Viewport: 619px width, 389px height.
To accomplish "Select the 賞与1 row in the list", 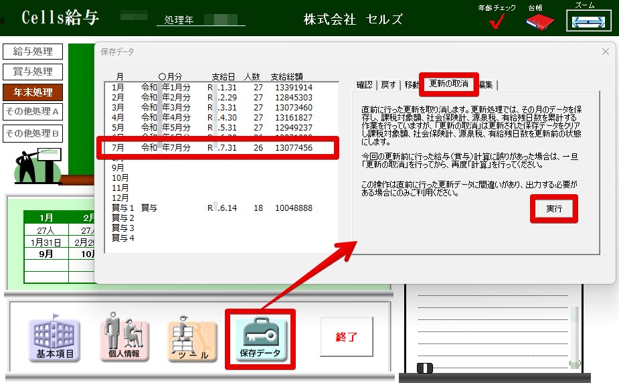I will click(221, 208).
